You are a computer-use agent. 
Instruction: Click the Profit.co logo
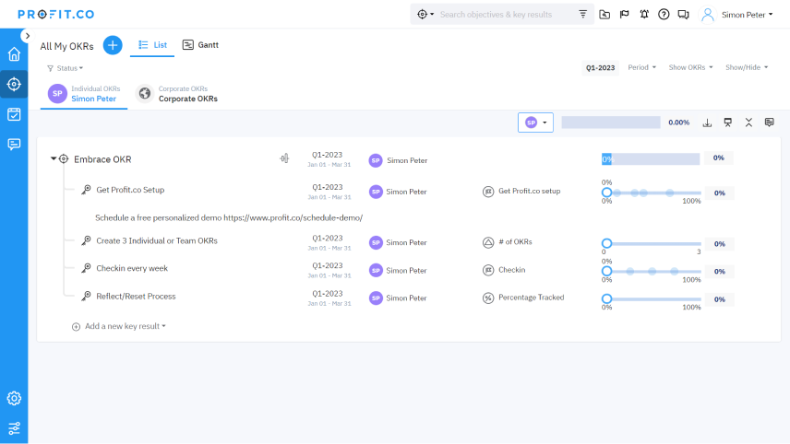(x=56, y=14)
